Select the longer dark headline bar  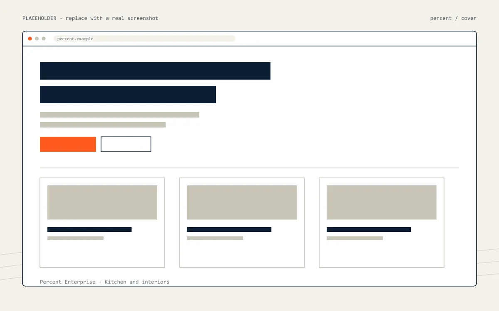pos(155,71)
